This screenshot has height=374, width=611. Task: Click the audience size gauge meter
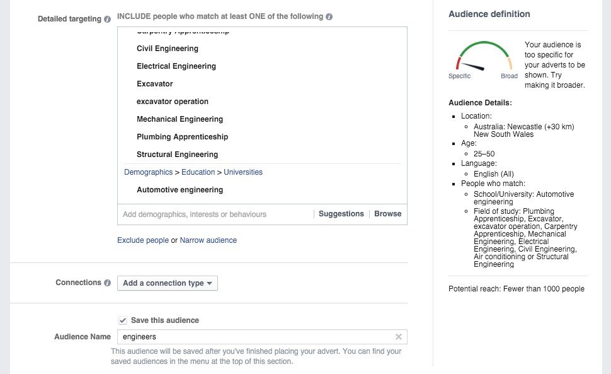tap(484, 59)
